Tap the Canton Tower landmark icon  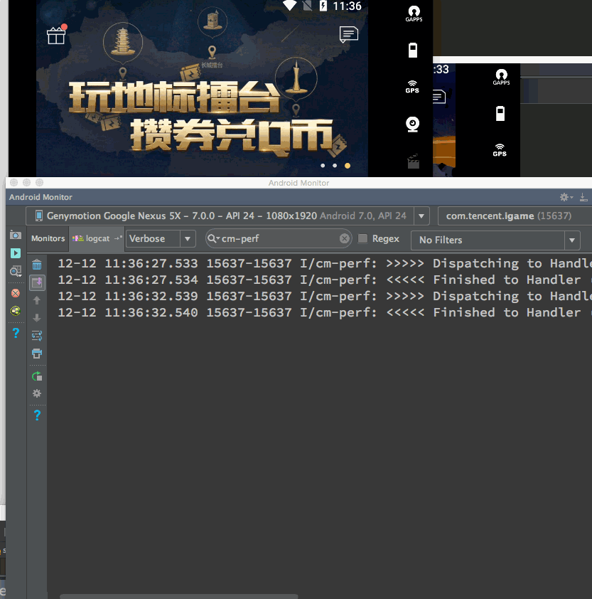296,78
